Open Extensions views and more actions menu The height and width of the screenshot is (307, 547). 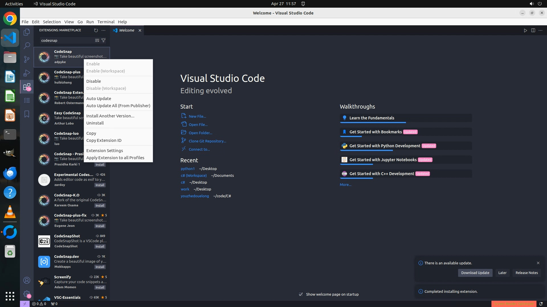pos(103,30)
